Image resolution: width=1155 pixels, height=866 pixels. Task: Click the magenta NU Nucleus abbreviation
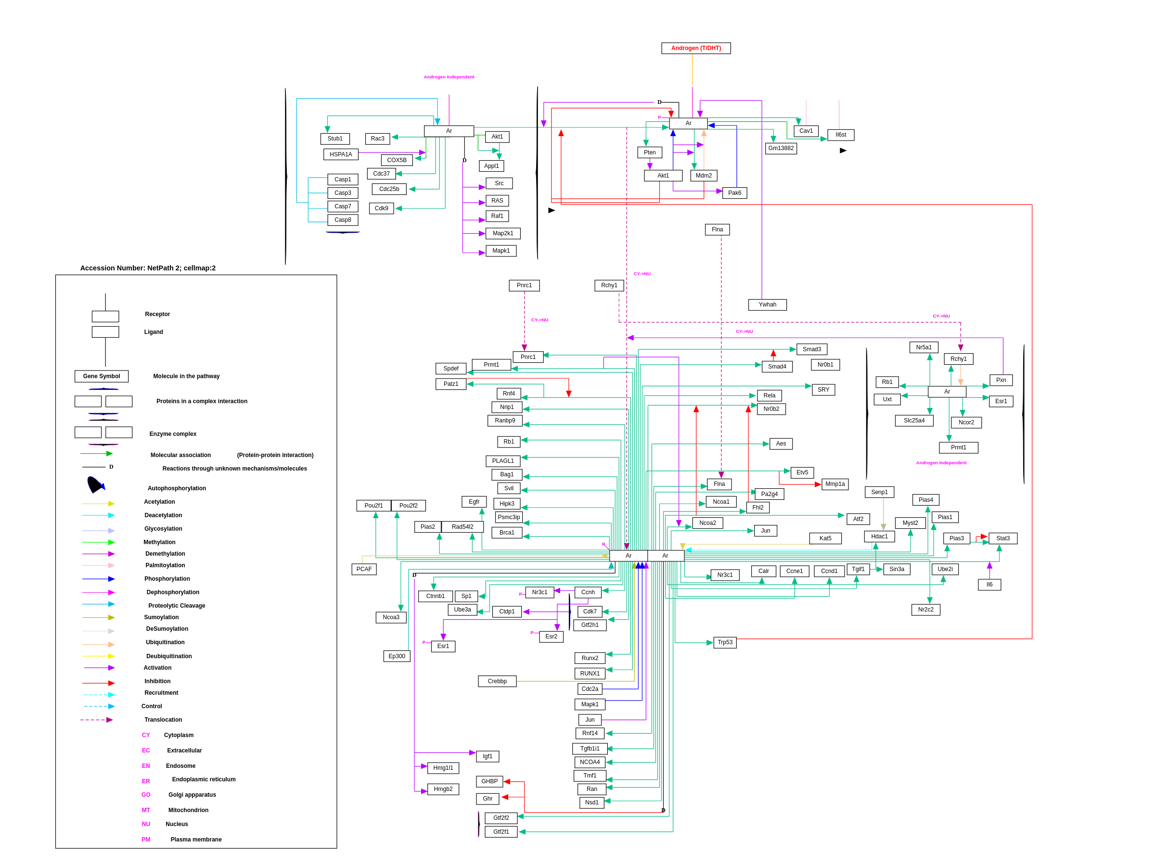tap(146, 824)
